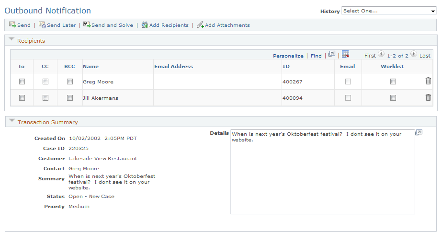Image resolution: width=441 pixels, height=234 pixels.
Task: Collapse the Recipients section
Action: click(11, 39)
